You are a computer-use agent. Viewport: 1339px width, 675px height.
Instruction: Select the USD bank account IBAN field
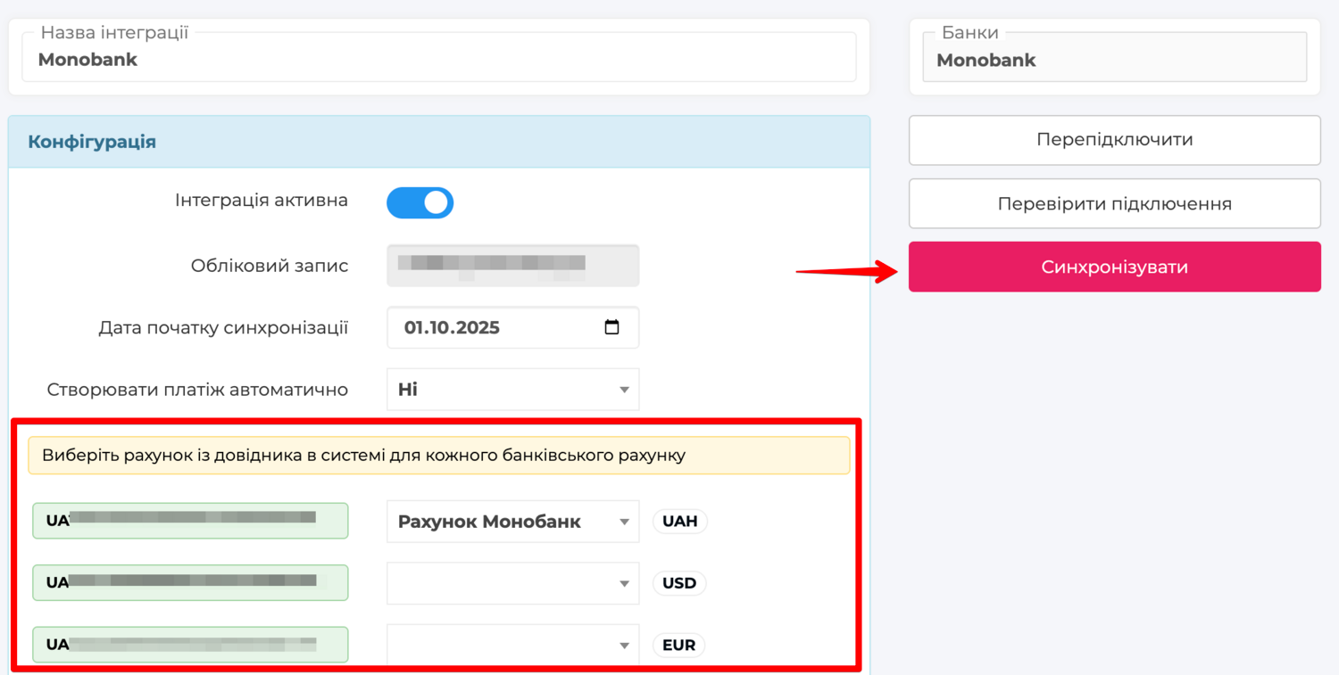coord(190,583)
